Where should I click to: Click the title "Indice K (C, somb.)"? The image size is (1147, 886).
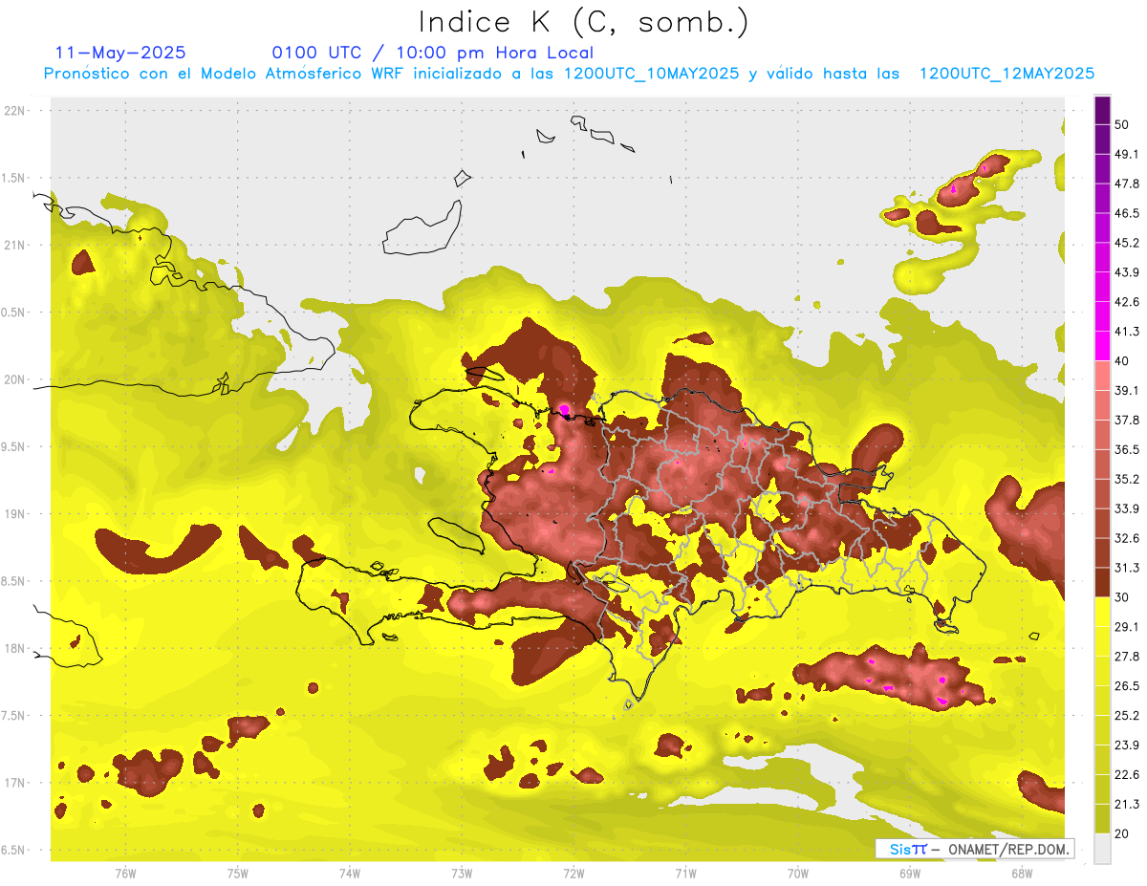pyautogui.click(x=584, y=22)
